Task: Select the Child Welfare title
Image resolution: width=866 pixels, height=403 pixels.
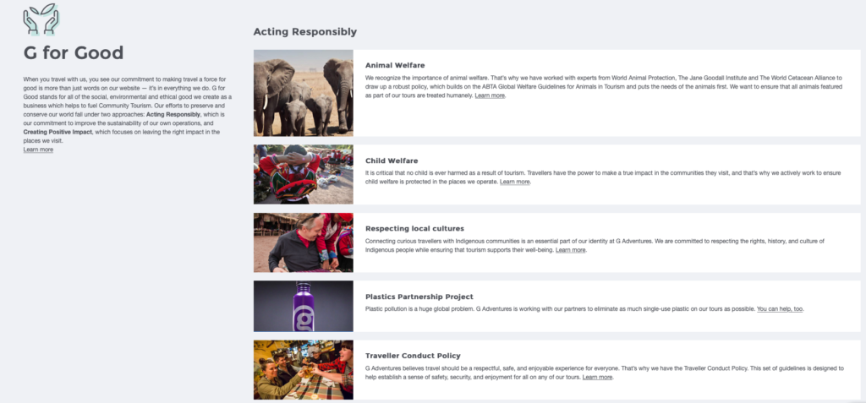Action: (392, 160)
